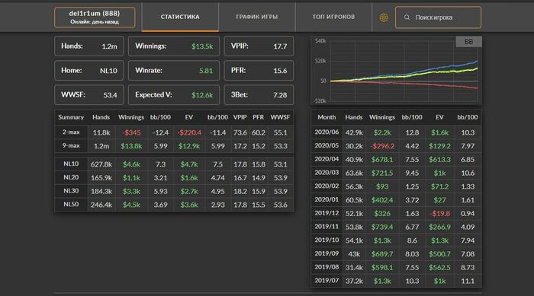The height and width of the screenshot is (296, 534).
Task: Select the 2019/09 month row
Action: point(396,254)
